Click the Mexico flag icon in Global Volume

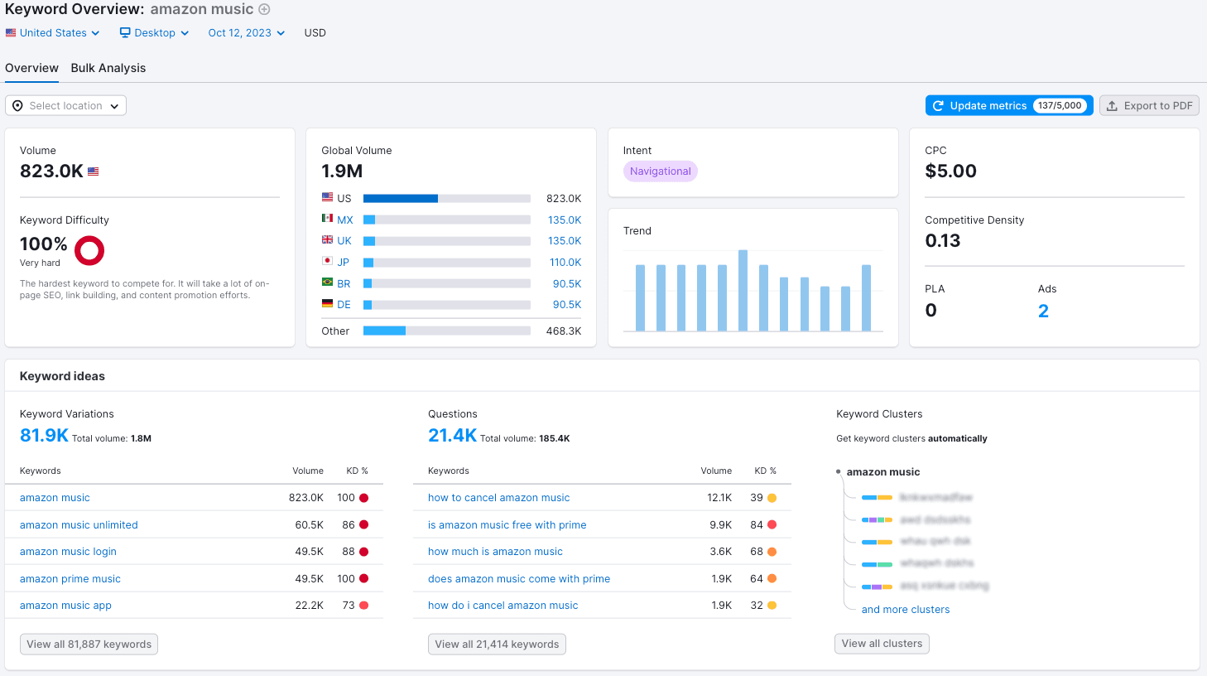327,219
